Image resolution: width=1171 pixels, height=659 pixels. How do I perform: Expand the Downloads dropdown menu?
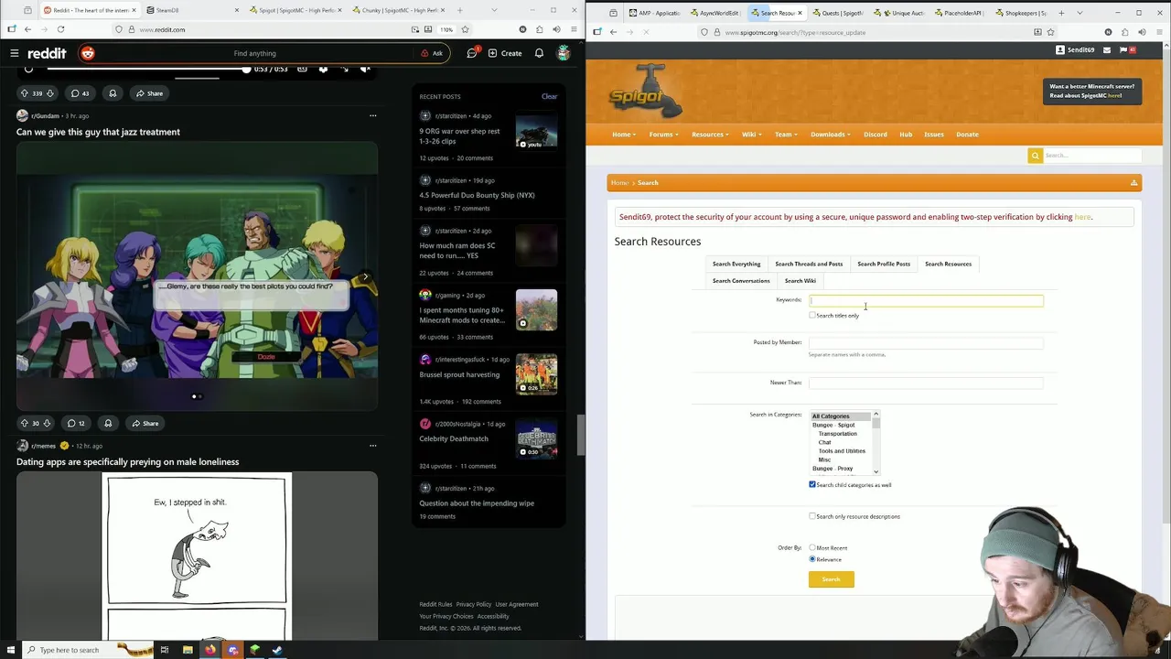831,135
